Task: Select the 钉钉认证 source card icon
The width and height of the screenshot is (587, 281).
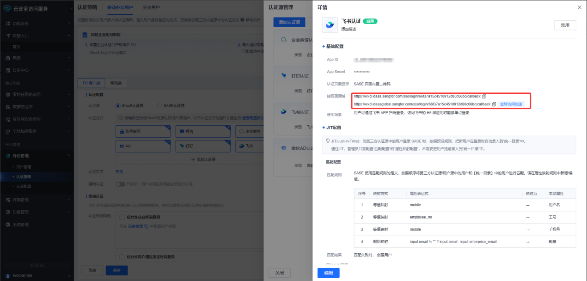Action: click(x=284, y=76)
